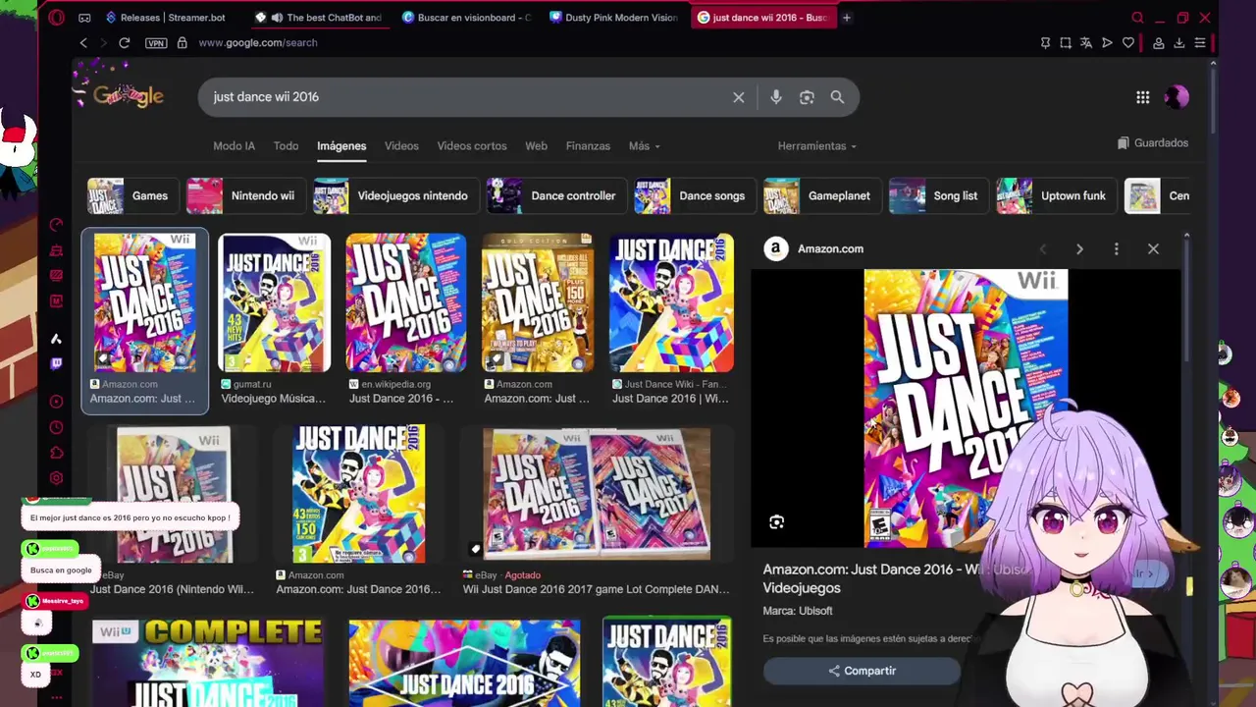Image resolution: width=1256 pixels, height=707 pixels.
Task: Switch to Dusty Pink Modern Vision tab
Action: (x=615, y=18)
